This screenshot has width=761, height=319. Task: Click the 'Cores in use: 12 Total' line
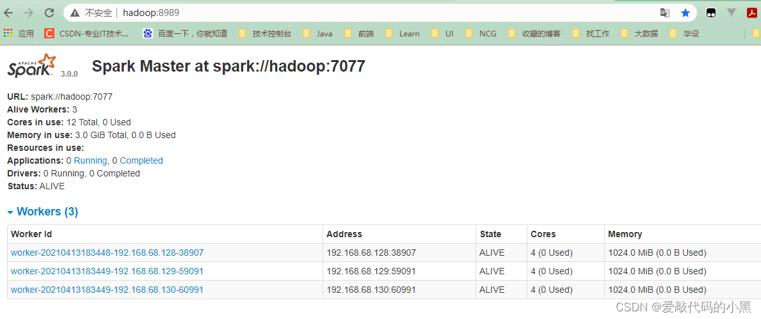(69, 122)
